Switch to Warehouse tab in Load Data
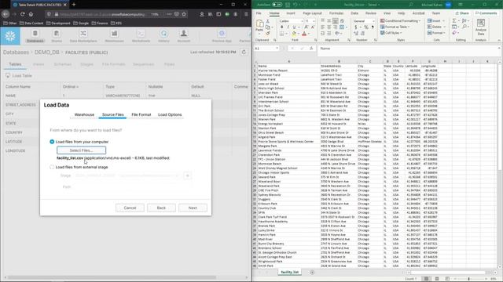 (84, 114)
